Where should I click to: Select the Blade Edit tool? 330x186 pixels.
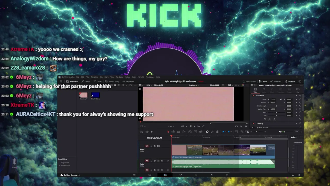coord(178,132)
